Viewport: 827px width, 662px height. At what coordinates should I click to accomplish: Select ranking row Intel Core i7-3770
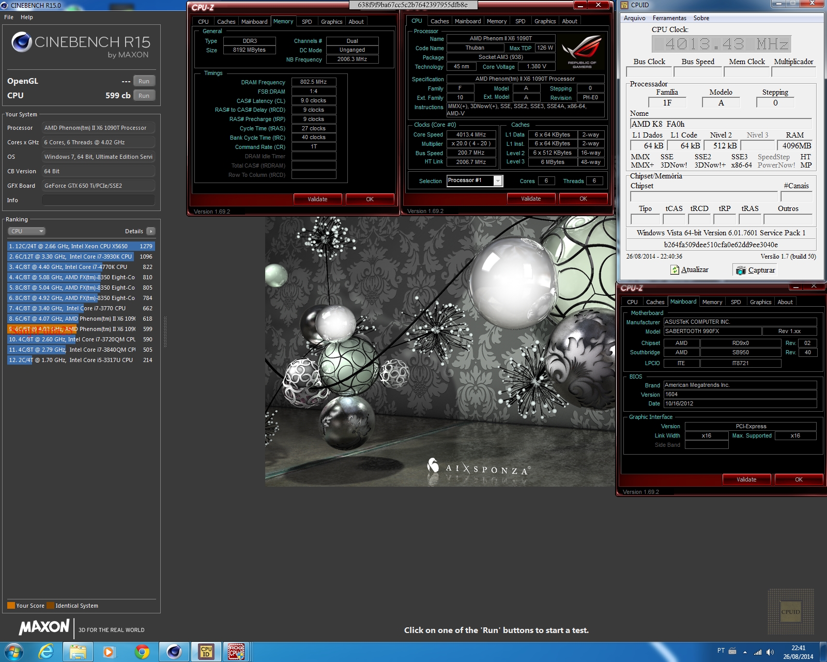point(81,308)
